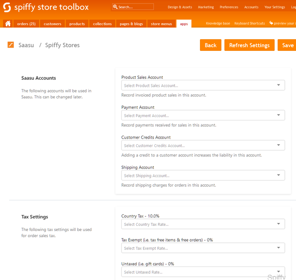The width and height of the screenshot is (296, 280).
Task: Open the store menus tab
Action: pyautogui.click(x=162, y=24)
